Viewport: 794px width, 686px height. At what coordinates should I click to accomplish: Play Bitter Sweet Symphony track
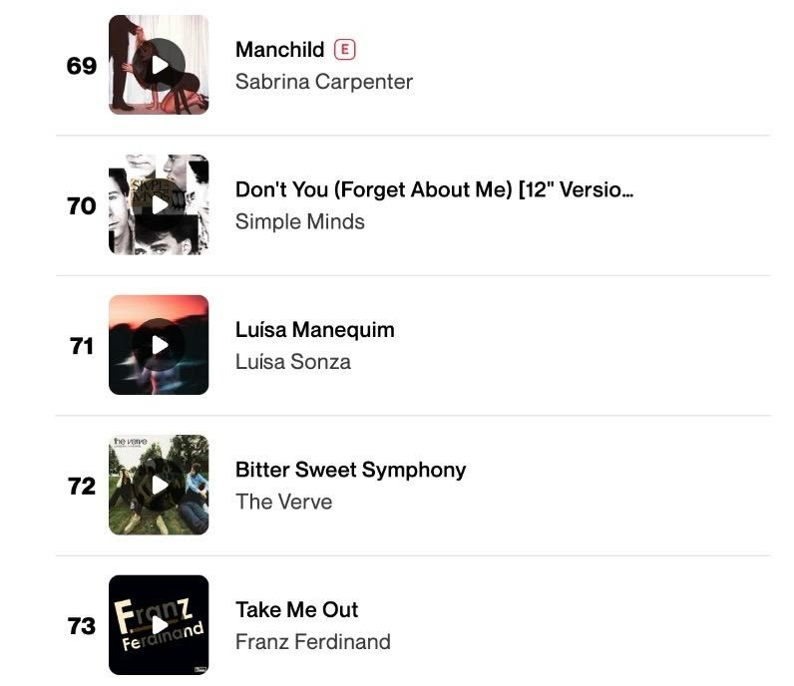click(160, 486)
